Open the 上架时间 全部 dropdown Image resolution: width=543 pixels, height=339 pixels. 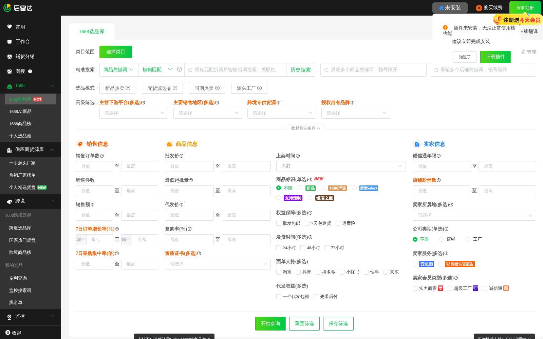(341, 166)
